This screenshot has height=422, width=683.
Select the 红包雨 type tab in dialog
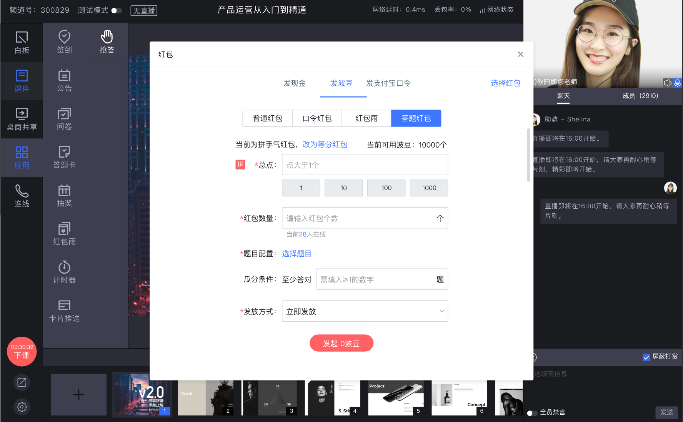tap(366, 118)
